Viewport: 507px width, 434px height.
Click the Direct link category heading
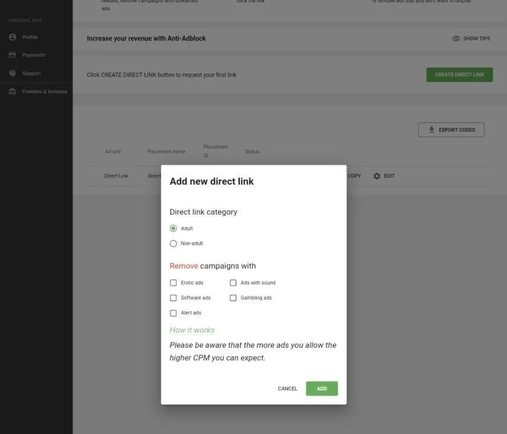(203, 212)
